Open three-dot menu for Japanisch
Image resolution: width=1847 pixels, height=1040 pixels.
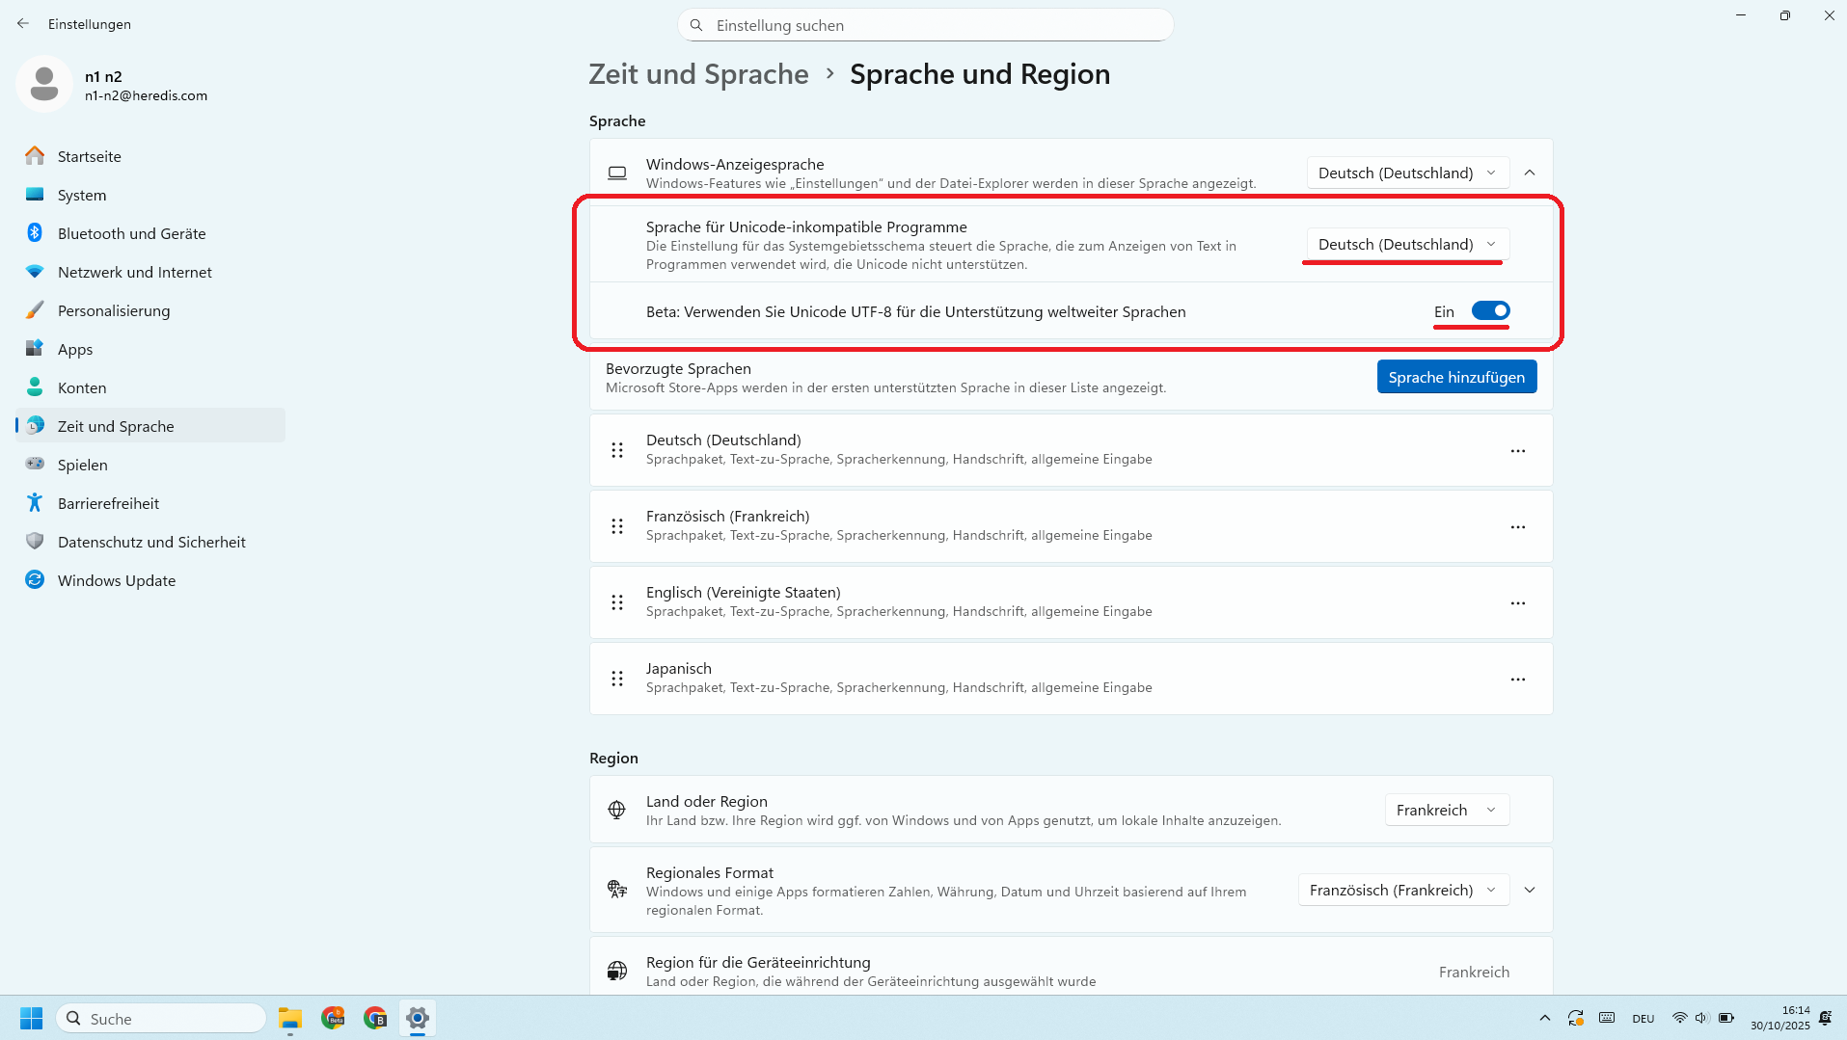coord(1517,680)
